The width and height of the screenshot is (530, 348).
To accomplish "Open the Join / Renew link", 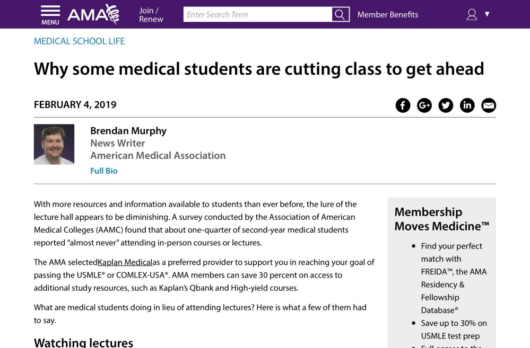I will [x=151, y=15].
